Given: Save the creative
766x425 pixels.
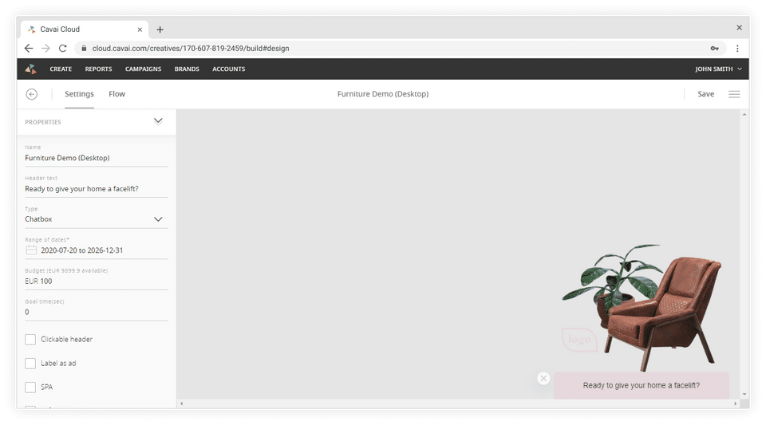Looking at the screenshot, I should pyautogui.click(x=705, y=94).
